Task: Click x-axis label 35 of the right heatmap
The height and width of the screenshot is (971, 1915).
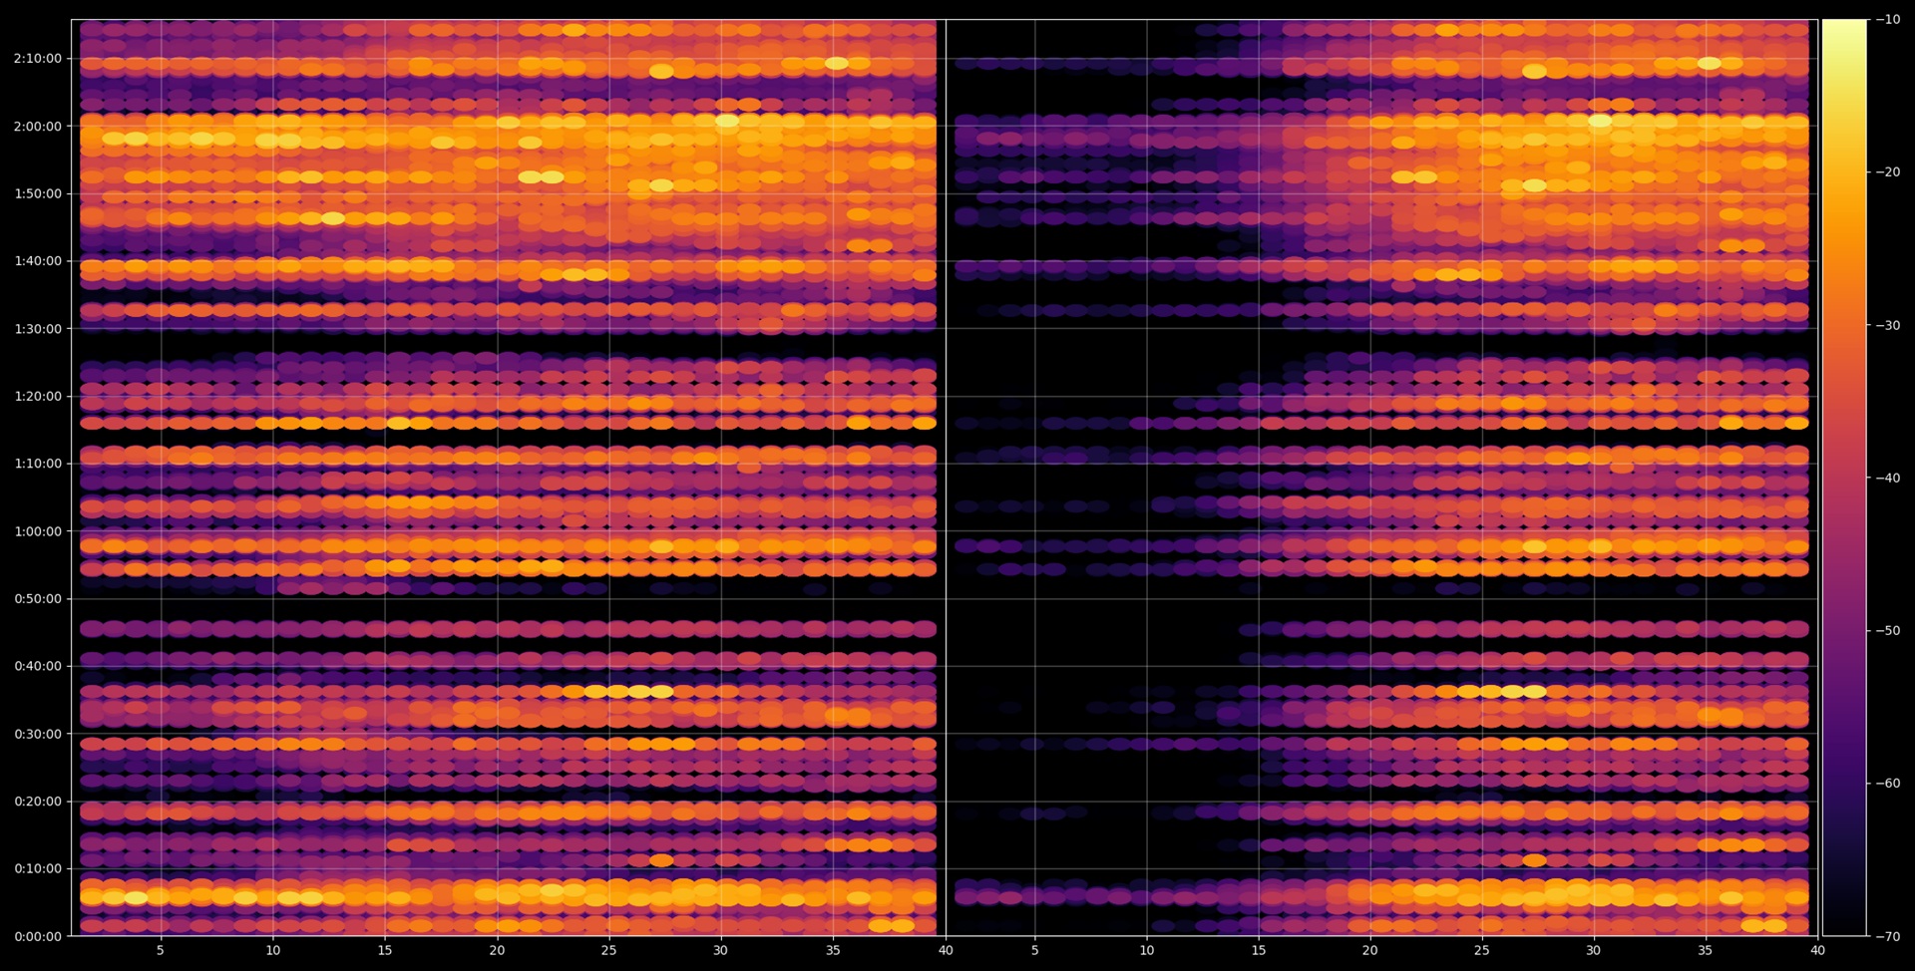Action: (1706, 950)
